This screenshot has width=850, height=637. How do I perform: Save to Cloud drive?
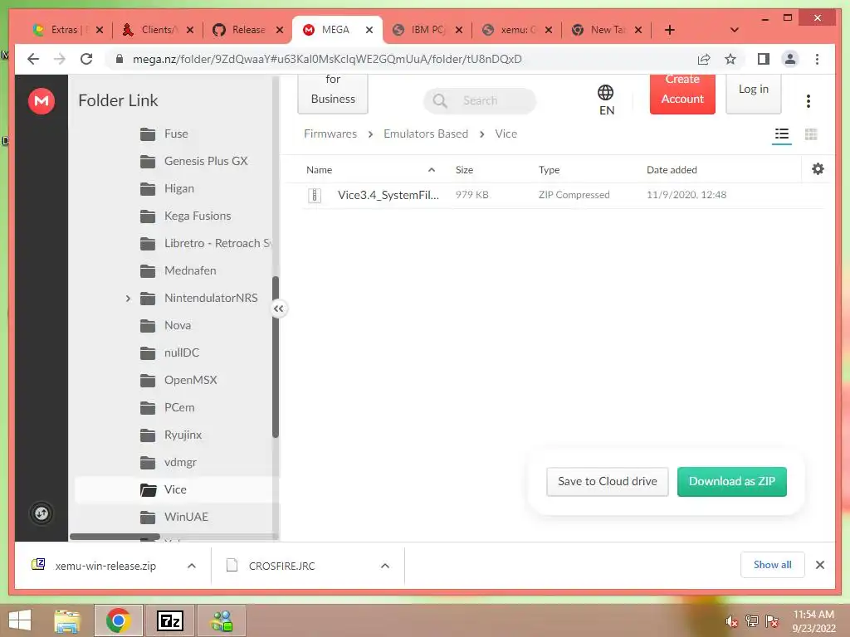coord(607,482)
